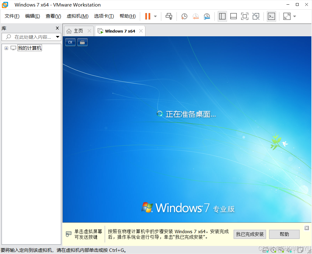Open the library search filter dropdown arrow
This screenshot has height=254, width=312.
point(58,37)
